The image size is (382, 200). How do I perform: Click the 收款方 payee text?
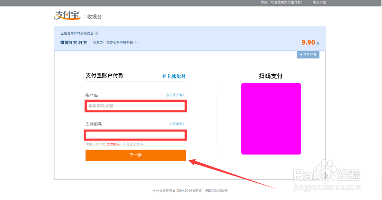[116, 42]
